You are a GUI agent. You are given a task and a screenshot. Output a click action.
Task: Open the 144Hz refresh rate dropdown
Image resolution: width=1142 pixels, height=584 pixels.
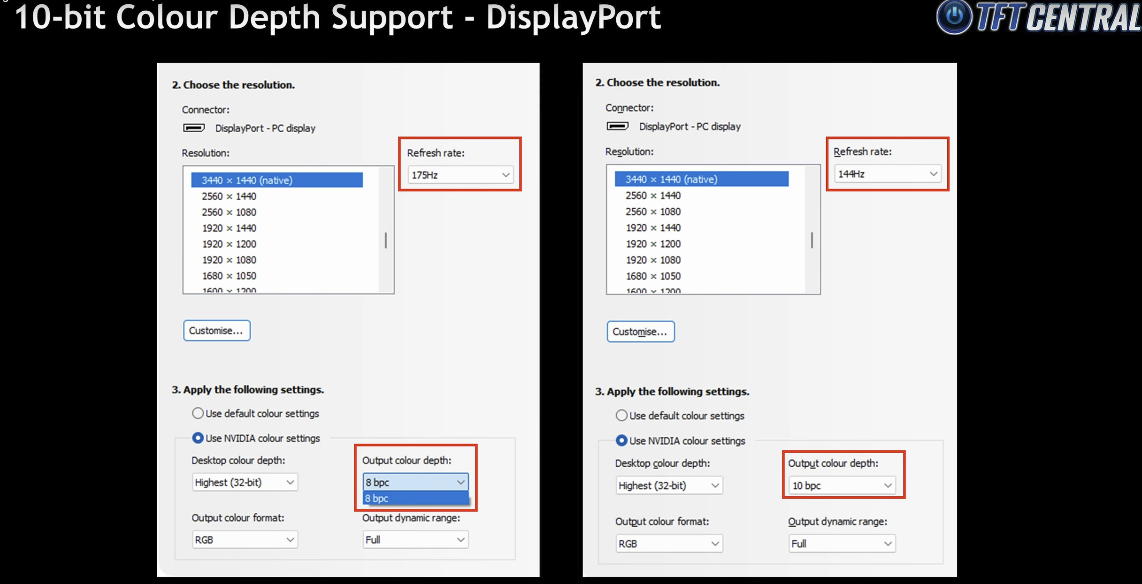pyautogui.click(x=888, y=174)
